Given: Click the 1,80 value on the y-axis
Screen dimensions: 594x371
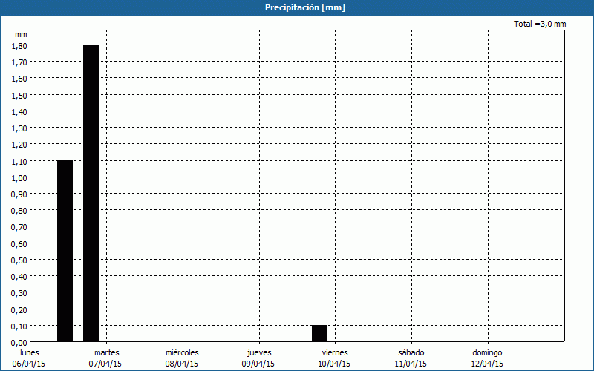Looking at the screenshot, I should 20,46.
